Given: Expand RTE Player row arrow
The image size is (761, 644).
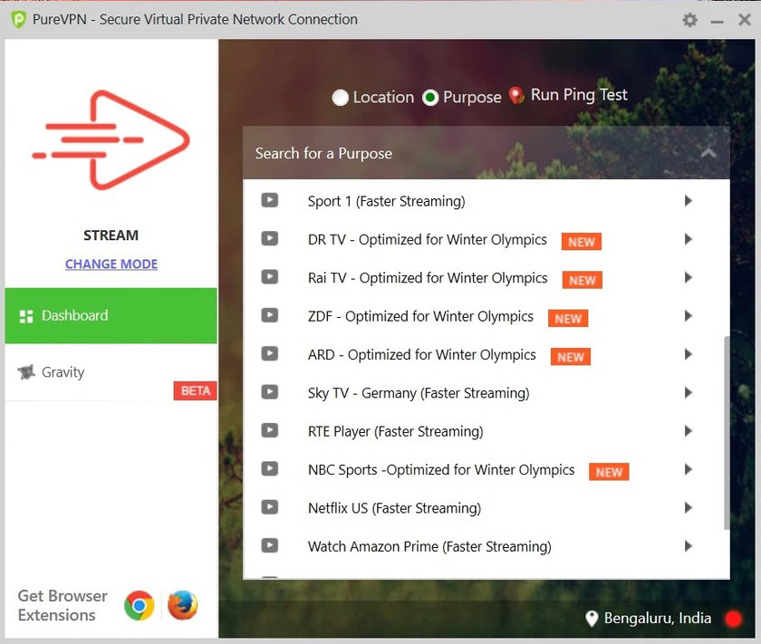Looking at the screenshot, I should pos(688,430).
